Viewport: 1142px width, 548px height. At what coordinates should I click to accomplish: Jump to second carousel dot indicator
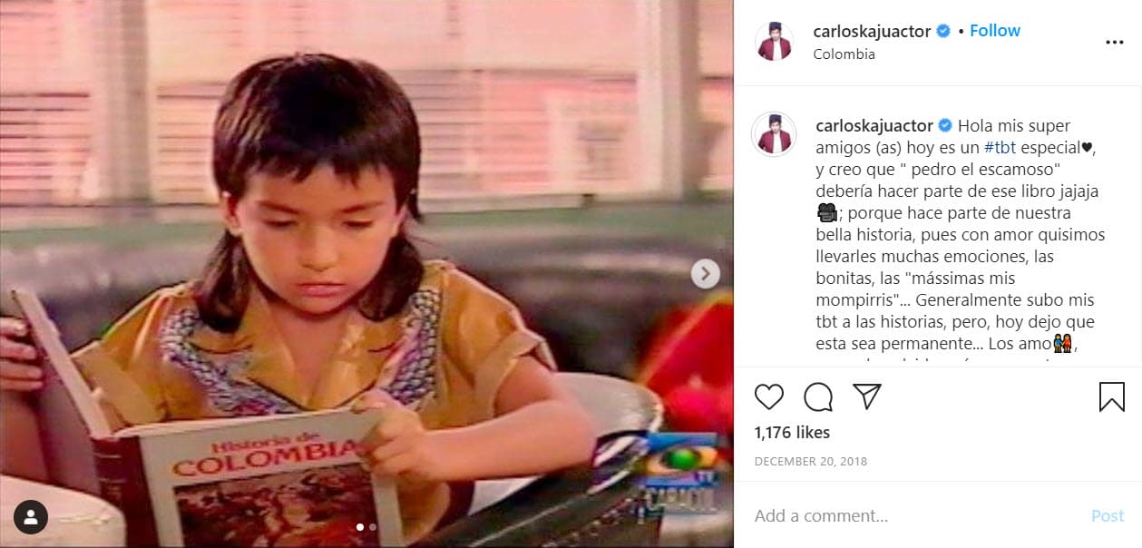pos(373,526)
